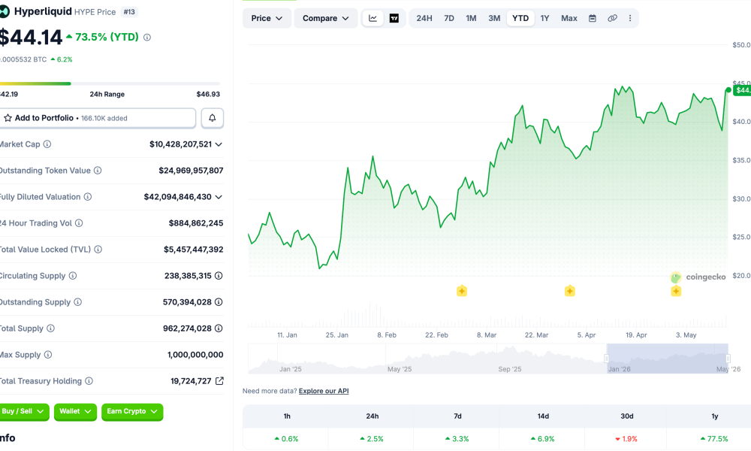This screenshot has height=451, width=751.
Task: Click info icon next to YTD percentage
Action: (x=147, y=37)
